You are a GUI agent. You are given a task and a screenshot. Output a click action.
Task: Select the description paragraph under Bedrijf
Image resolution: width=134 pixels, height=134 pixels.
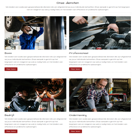pos(36,123)
